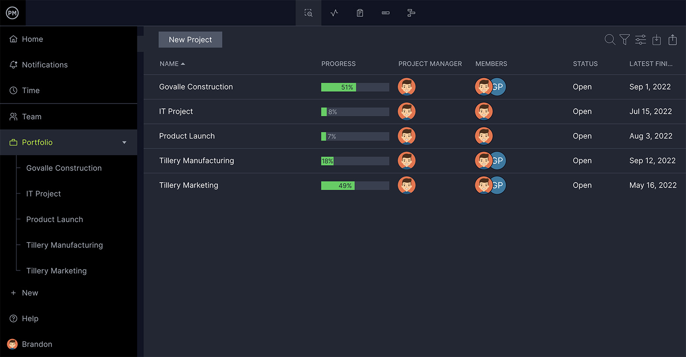Click the PM logo icon
This screenshot has width=686, height=357.
click(12, 13)
